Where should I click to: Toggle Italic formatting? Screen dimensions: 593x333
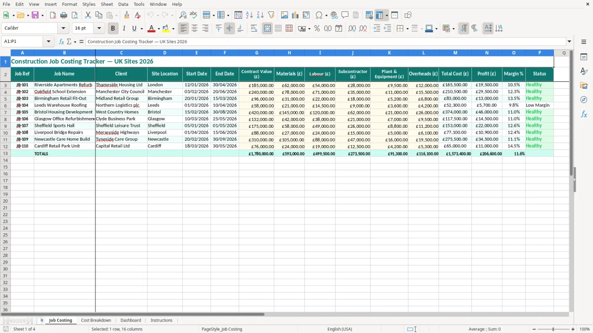click(x=124, y=29)
